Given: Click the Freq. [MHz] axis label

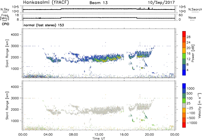Looking at the screenshot, I should tap(5, 17).
